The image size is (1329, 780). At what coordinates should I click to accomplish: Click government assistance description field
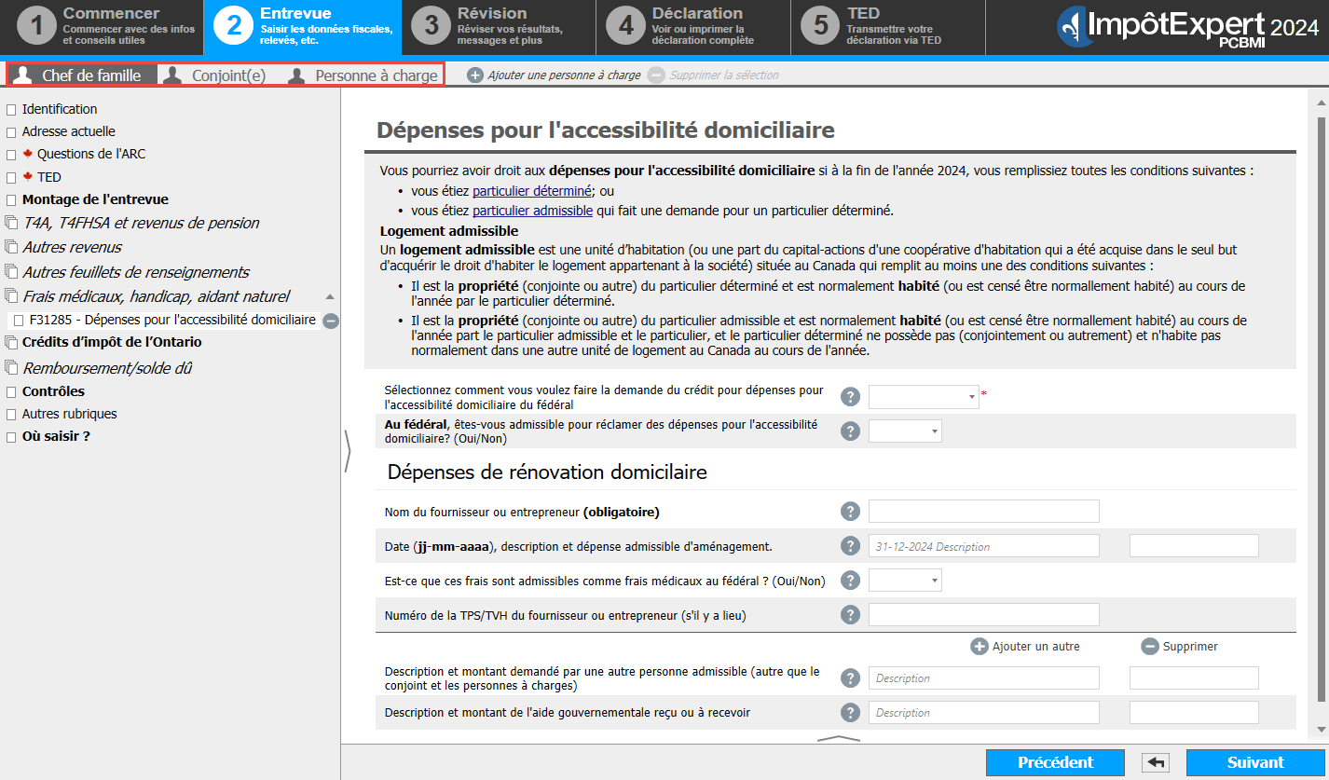click(x=984, y=713)
